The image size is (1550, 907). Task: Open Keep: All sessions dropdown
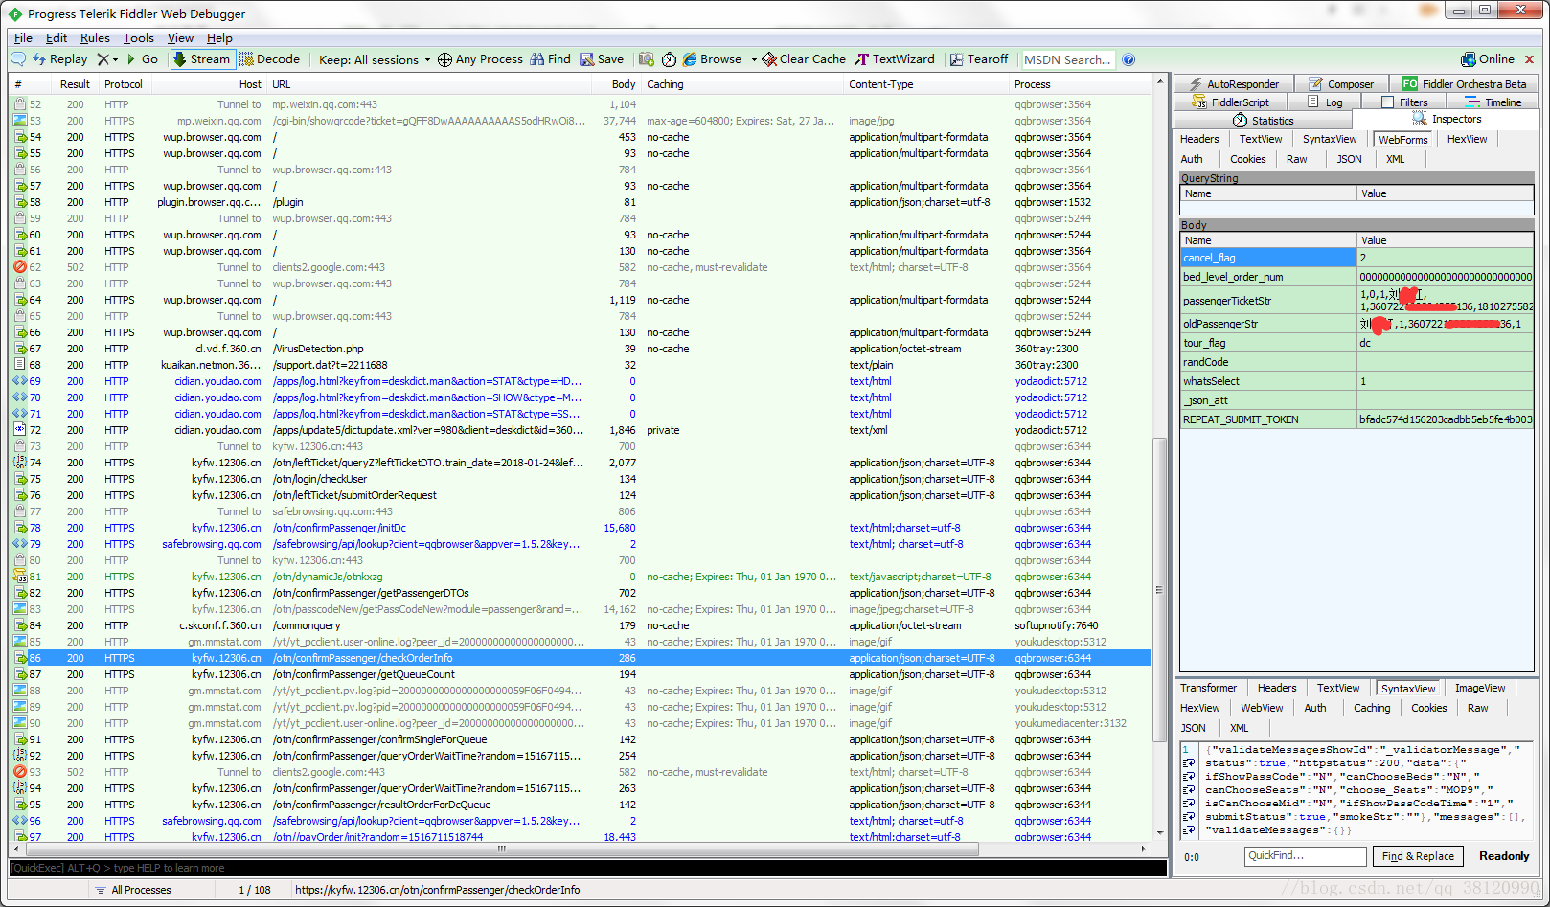375,59
